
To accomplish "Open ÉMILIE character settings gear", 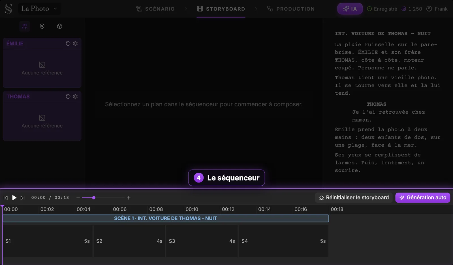I will point(75,44).
